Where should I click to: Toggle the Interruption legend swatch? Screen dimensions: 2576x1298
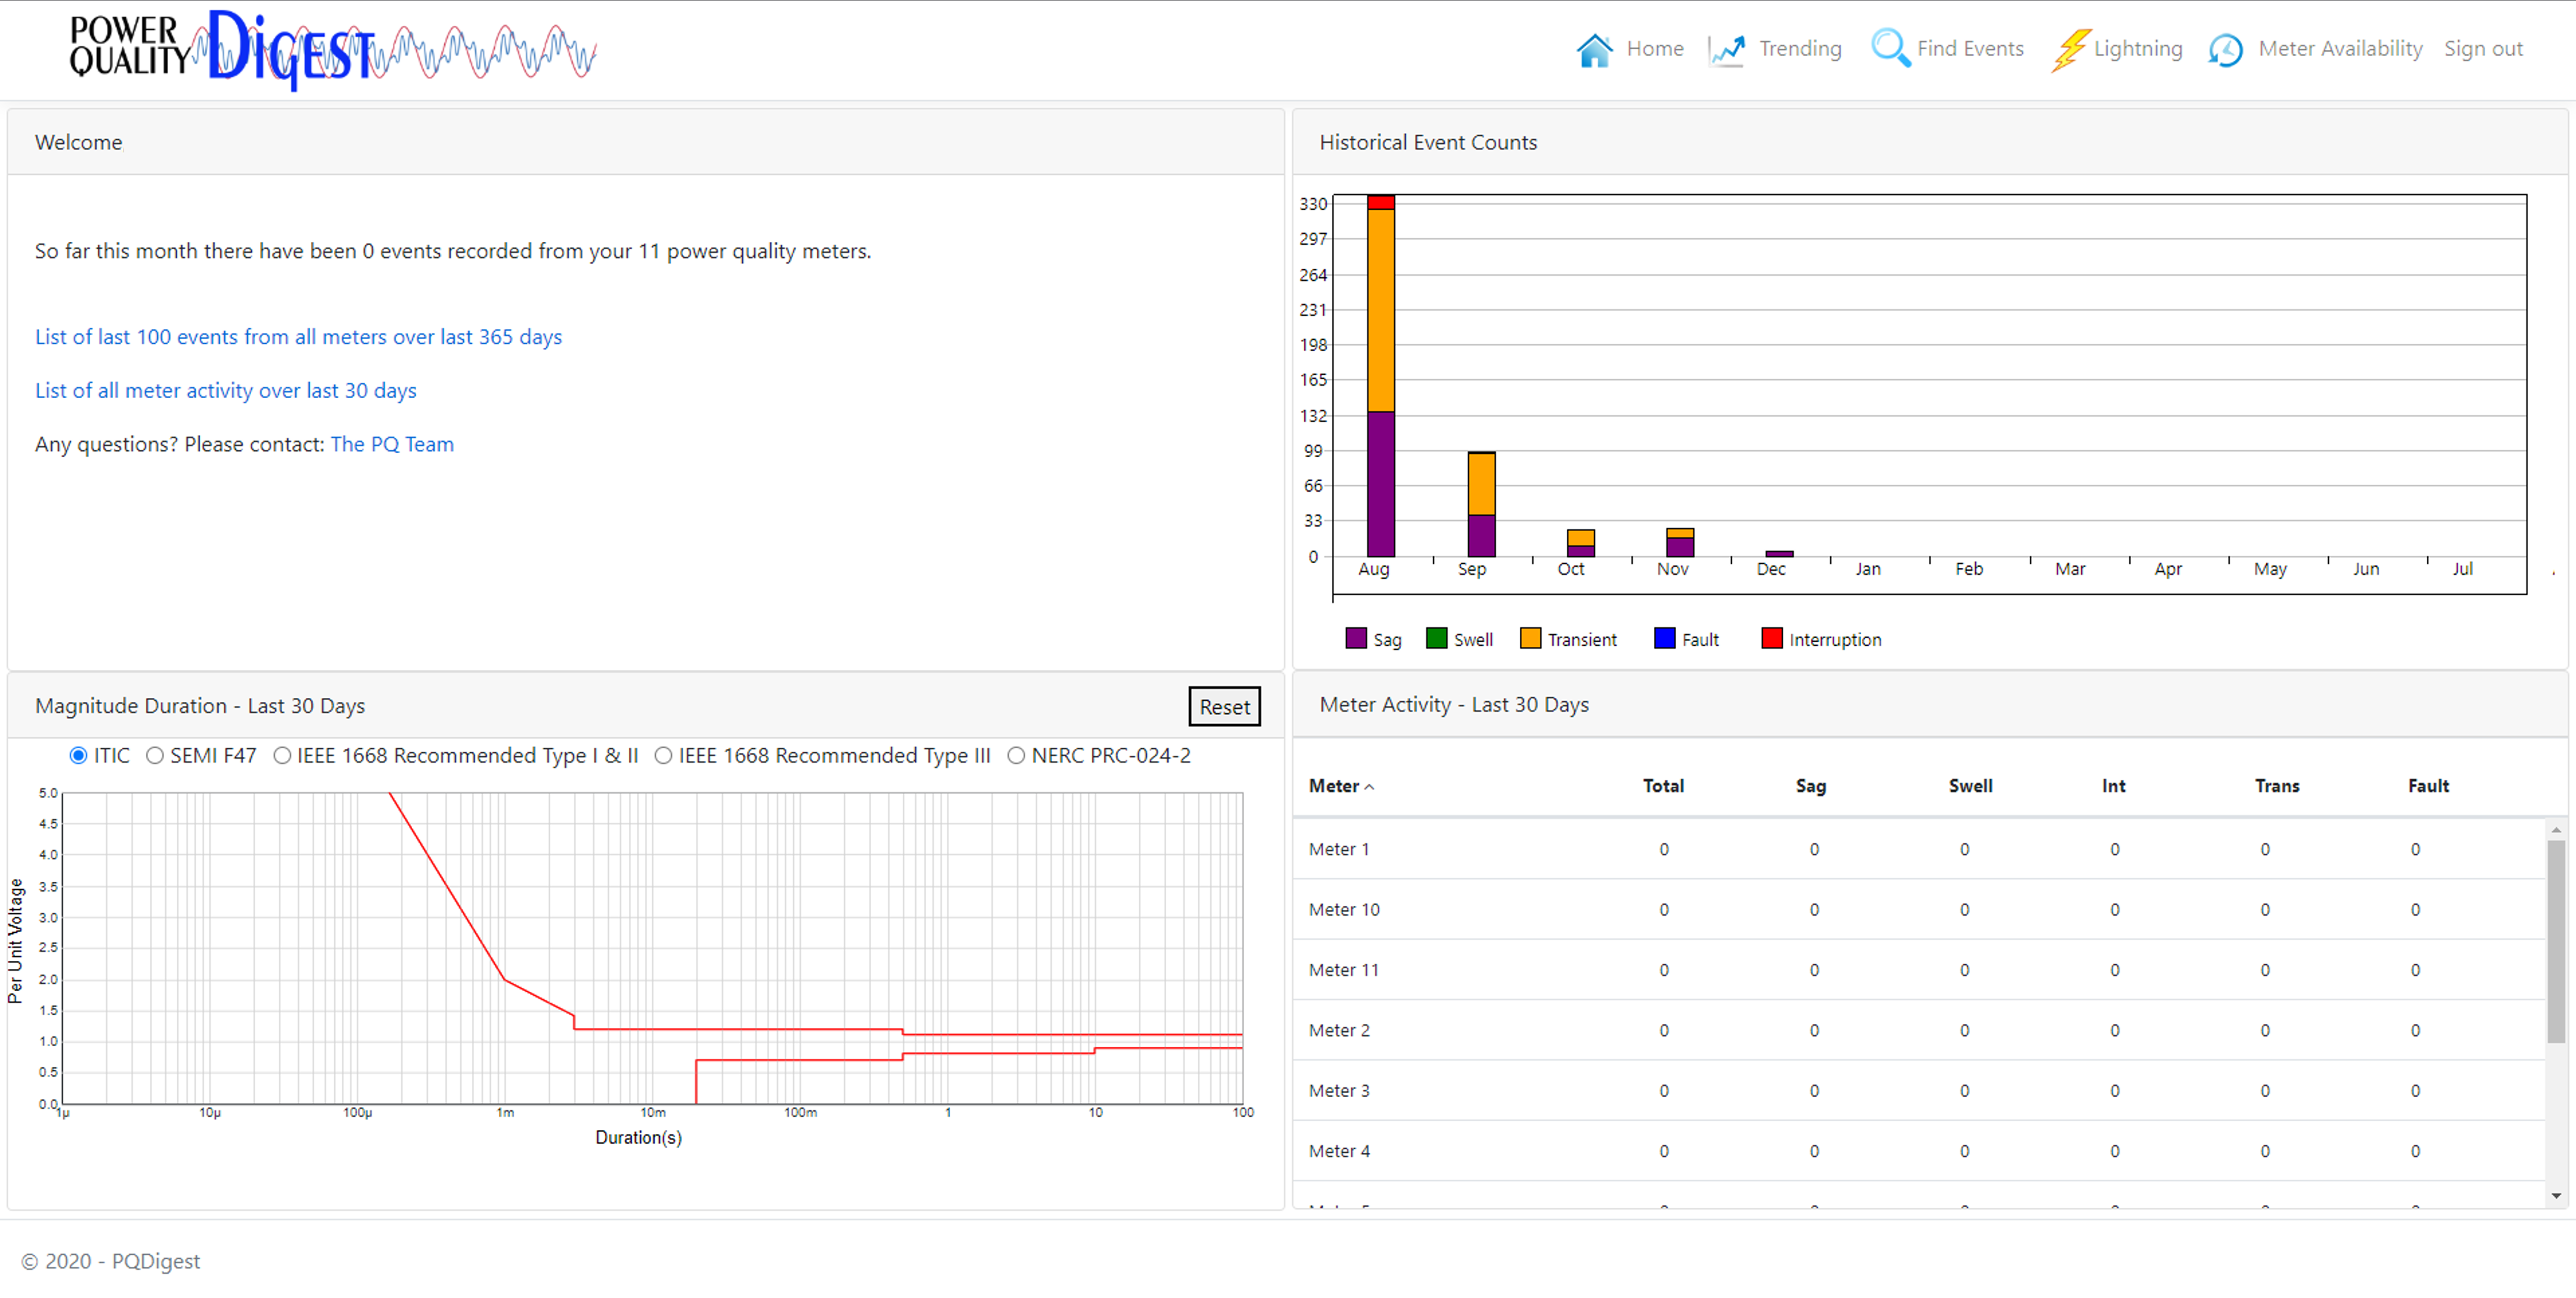[1771, 638]
